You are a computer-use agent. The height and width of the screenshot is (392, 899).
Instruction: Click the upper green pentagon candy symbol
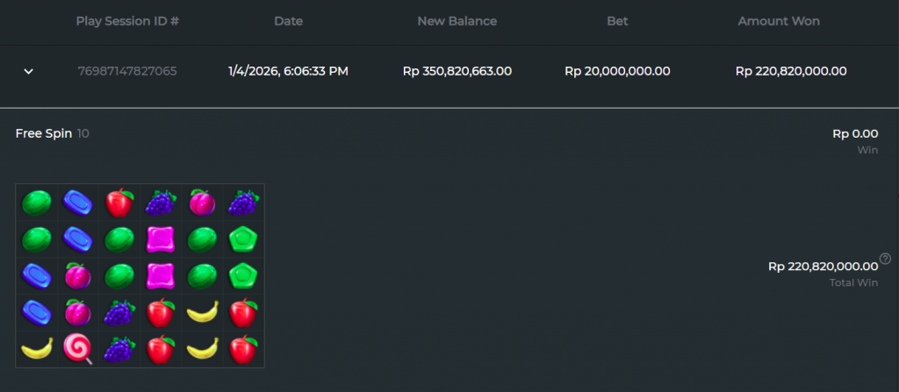click(x=243, y=239)
